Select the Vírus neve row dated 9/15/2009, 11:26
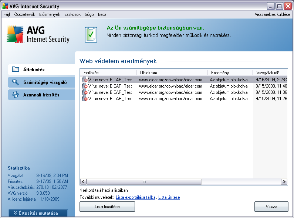Image resolution: width=294 pixels, height=218 pixels. 184,99
